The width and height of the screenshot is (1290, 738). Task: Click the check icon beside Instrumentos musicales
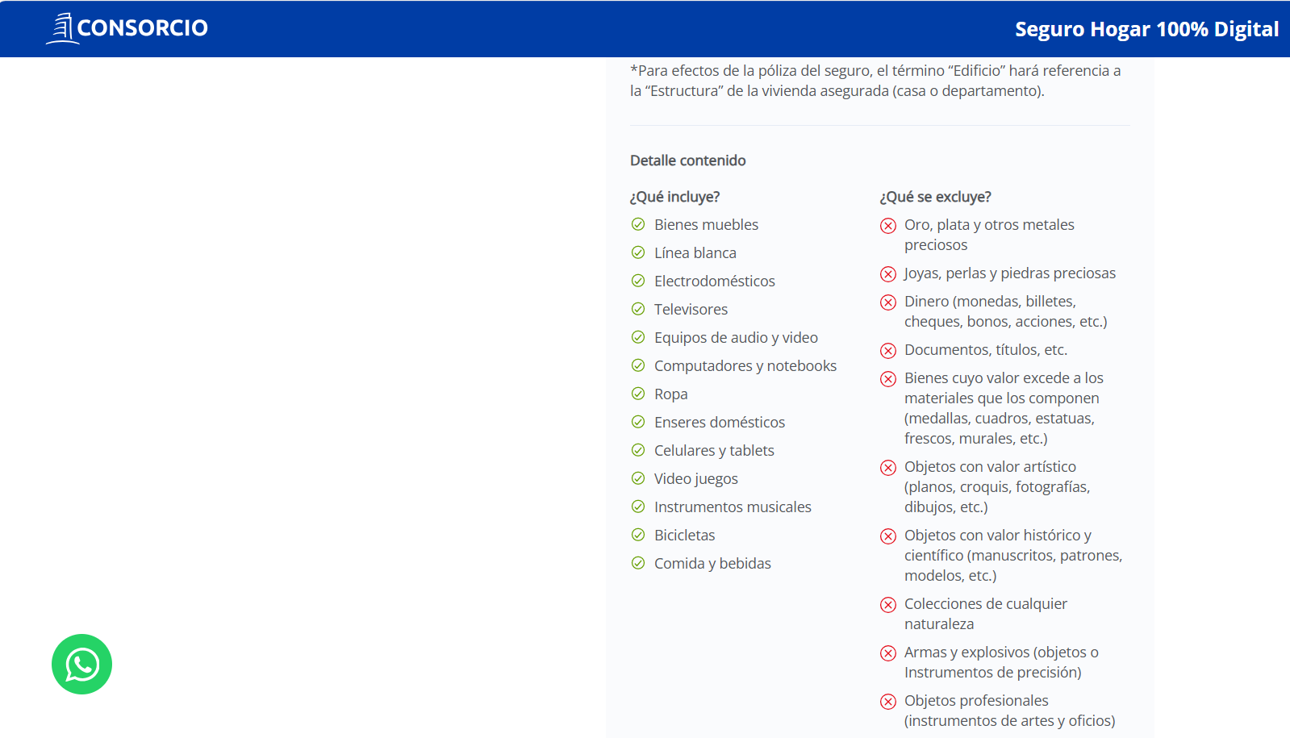638,507
